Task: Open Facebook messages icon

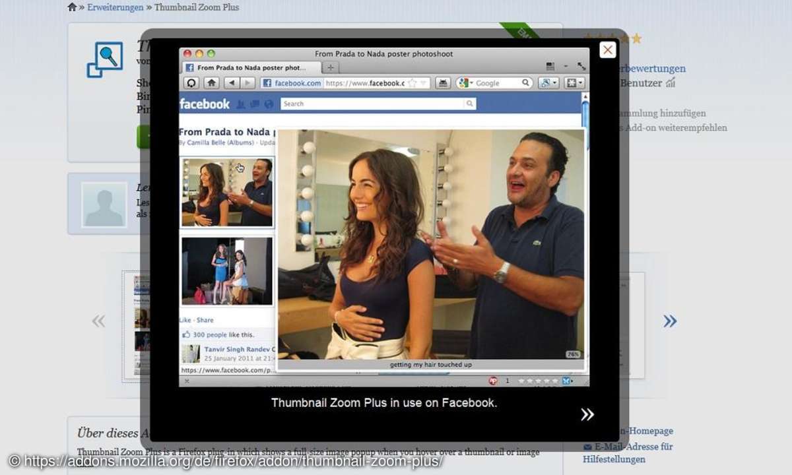Action: click(255, 104)
